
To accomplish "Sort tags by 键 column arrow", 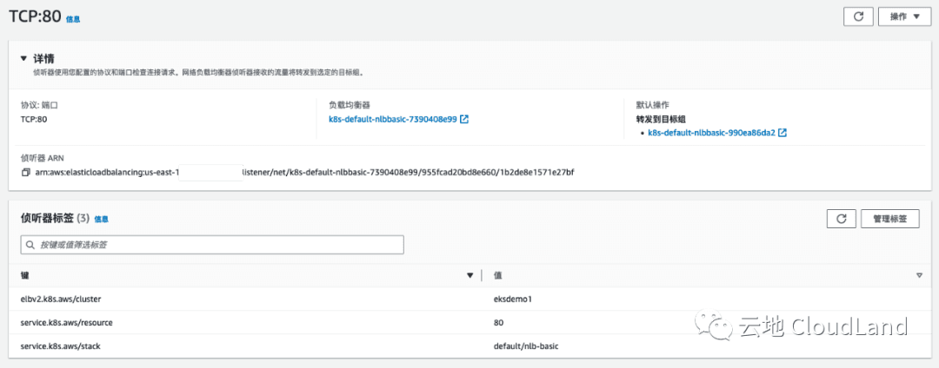I will click(470, 275).
